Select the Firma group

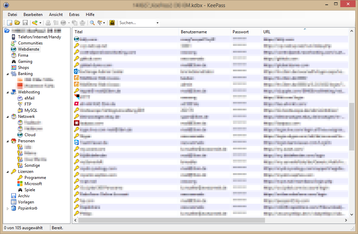pyautogui.click(x=23, y=55)
